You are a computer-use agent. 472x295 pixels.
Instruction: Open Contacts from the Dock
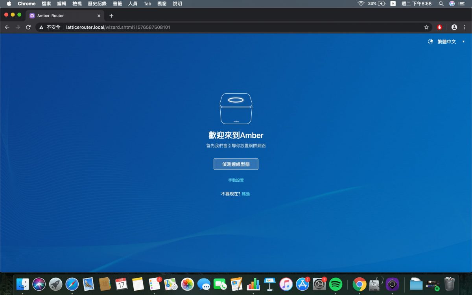(105, 284)
